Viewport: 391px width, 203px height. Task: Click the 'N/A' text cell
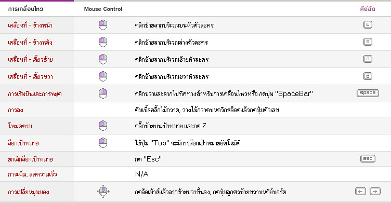(141, 174)
